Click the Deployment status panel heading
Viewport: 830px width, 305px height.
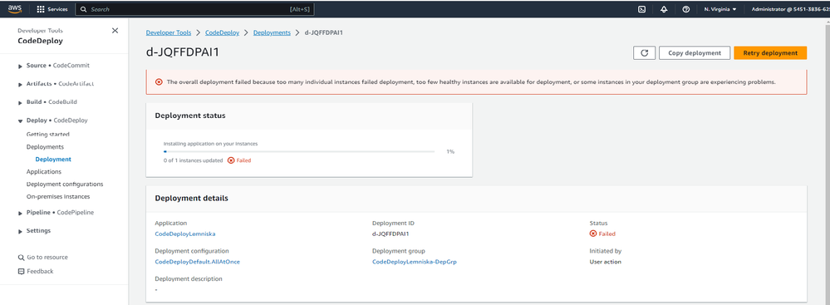tap(190, 116)
